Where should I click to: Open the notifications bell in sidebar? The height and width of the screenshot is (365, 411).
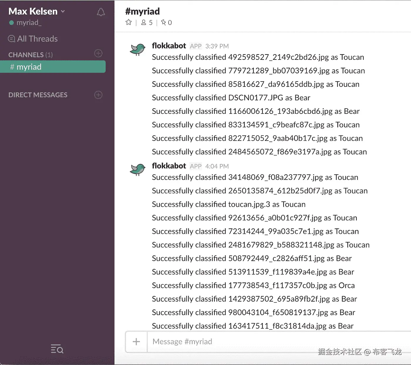[101, 12]
